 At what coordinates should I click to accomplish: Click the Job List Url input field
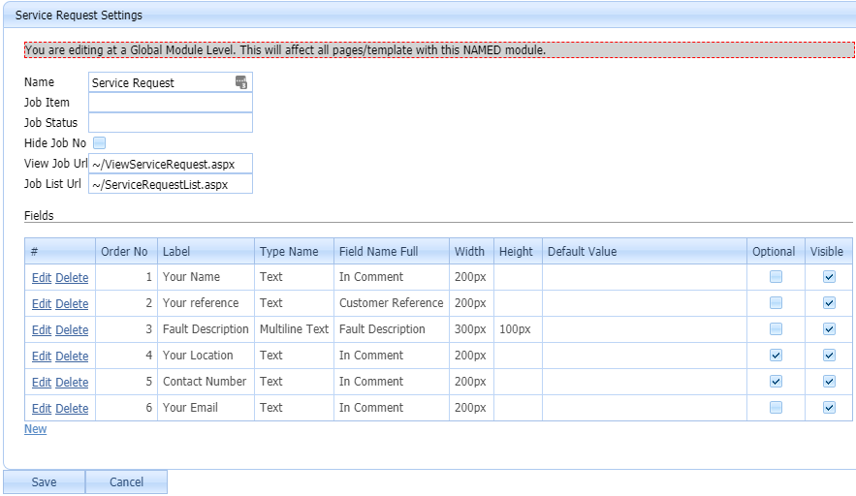170,184
